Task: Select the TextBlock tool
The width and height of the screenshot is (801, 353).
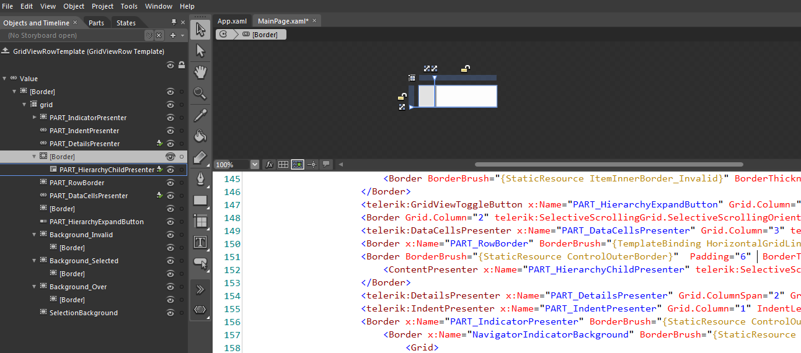Action: [x=200, y=242]
